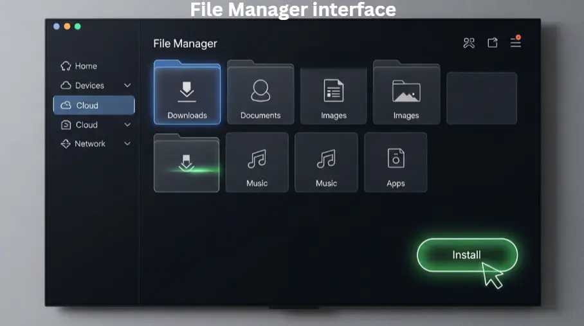This screenshot has width=584, height=326.
Task: Open the hamburger menu with notification dot
Action: (x=515, y=42)
